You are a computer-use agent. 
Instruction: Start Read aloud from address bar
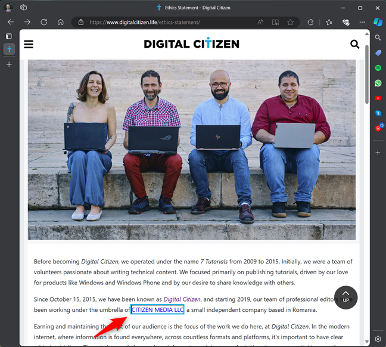click(x=260, y=23)
